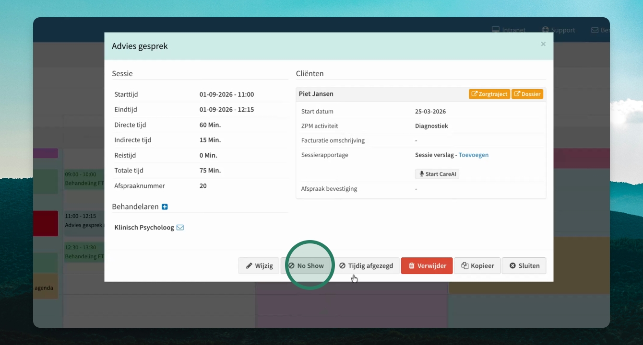Select the Totale tijd value 75 Min.

coord(210,171)
